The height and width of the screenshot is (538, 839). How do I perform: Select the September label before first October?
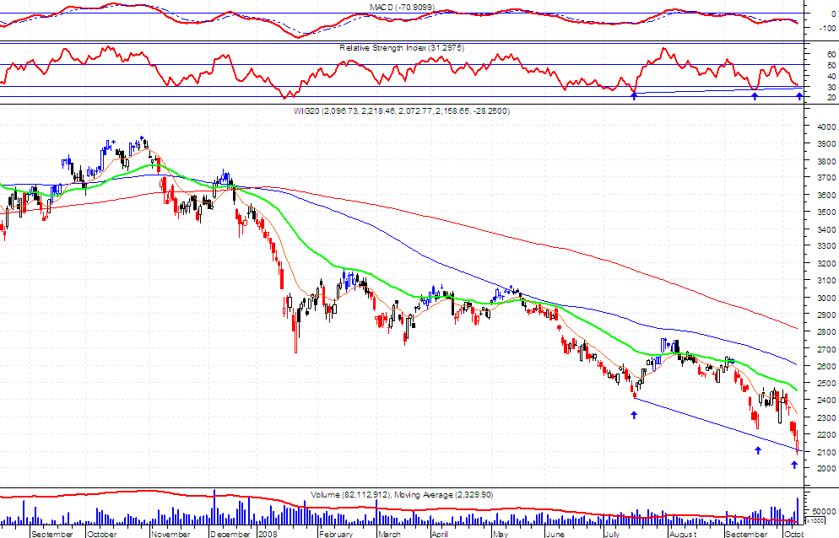pos(51,534)
